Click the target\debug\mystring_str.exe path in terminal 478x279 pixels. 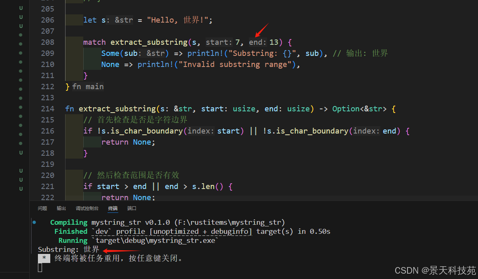[x=155, y=241]
